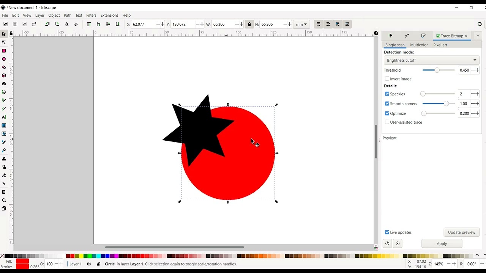The width and height of the screenshot is (486, 273).
Task: Flip selection horizontally
Action: [x=66, y=24]
